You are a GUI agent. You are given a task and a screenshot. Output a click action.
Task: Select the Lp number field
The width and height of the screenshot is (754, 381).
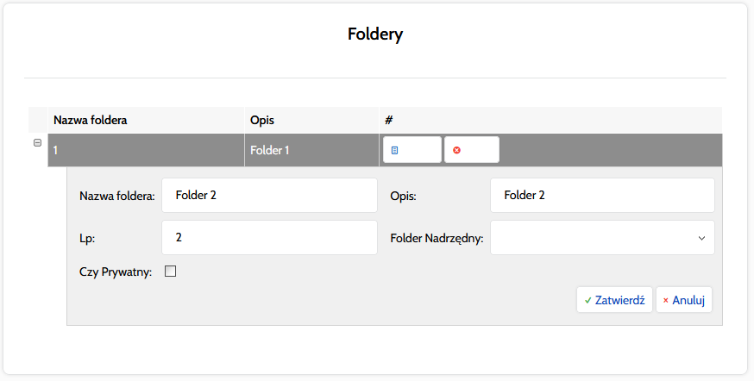click(269, 238)
